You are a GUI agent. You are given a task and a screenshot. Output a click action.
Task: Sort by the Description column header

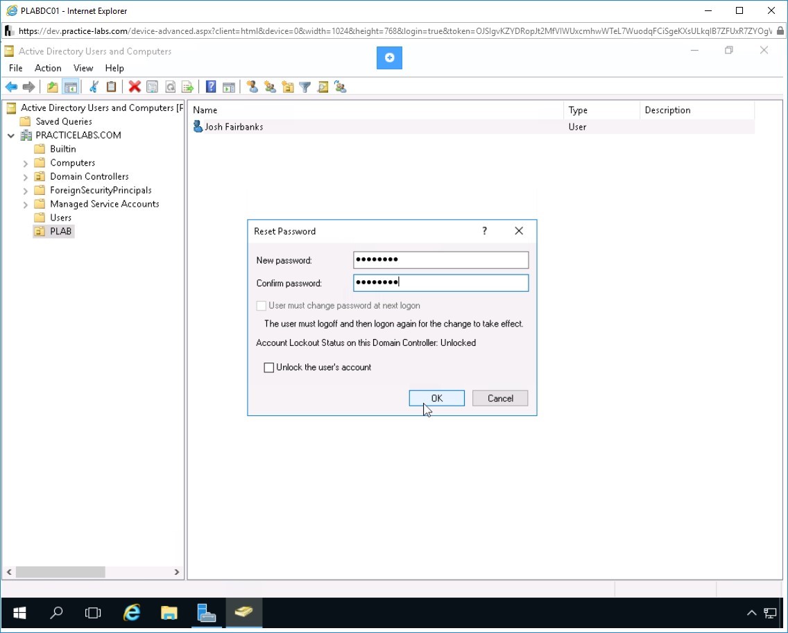click(x=697, y=110)
